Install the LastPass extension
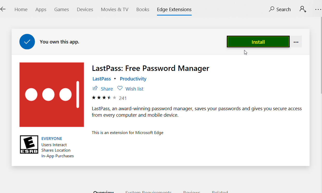The width and height of the screenshot is (322, 193). tap(258, 42)
